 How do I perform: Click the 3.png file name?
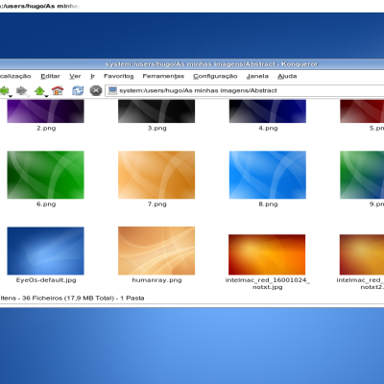click(x=156, y=129)
